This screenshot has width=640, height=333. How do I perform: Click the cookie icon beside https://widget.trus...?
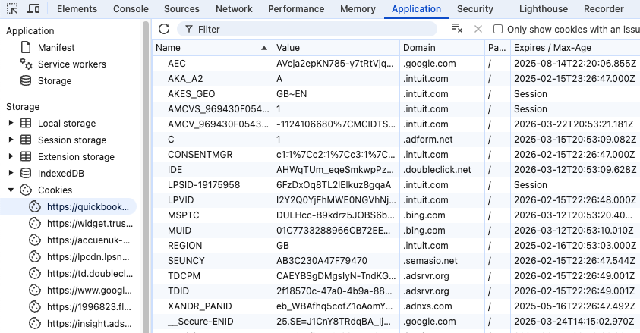click(35, 223)
